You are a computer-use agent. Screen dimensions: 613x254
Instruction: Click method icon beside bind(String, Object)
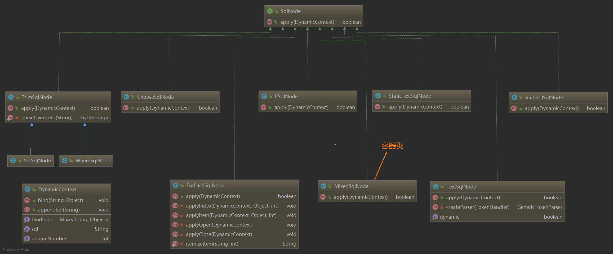[27, 200]
